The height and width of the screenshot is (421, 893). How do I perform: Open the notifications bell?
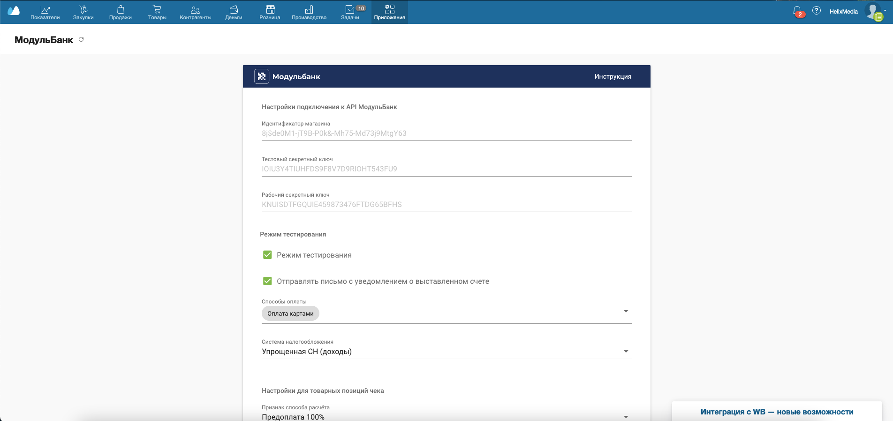click(797, 11)
